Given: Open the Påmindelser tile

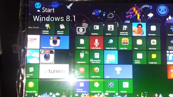Looking at the screenshot, I should 153,29.
